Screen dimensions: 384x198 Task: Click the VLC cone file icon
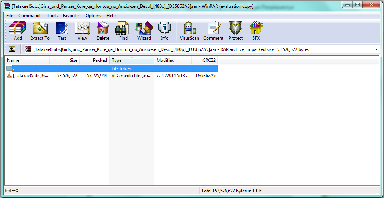point(9,76)
